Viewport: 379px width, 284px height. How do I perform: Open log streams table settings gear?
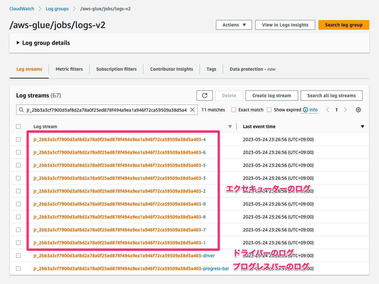tap(358, 110)
